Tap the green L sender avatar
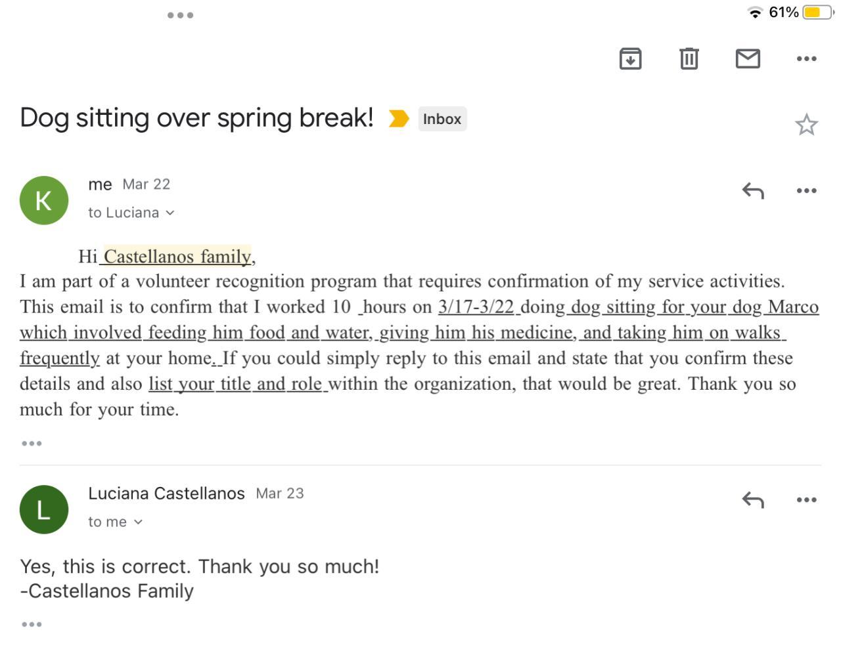 tap(44, 509)
